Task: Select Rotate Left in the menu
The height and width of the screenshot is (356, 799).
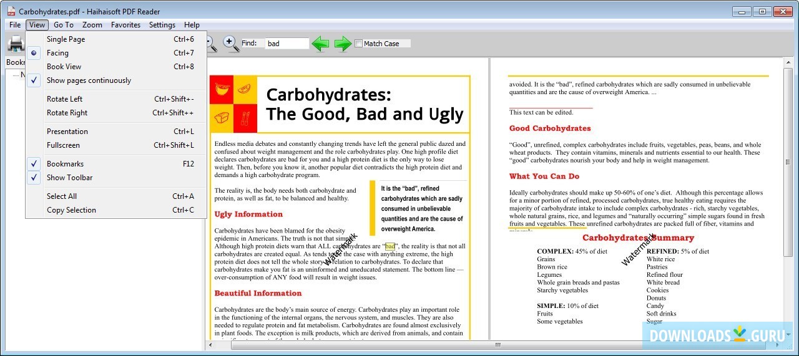Action: [116, 99]
